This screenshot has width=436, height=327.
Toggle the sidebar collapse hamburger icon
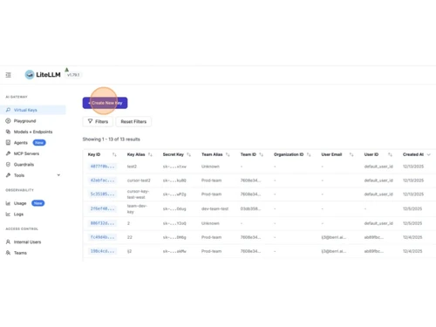tap(8, 75)
